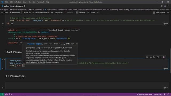Add a new Markdown cell
171x96 pixels.
point(15,13)
